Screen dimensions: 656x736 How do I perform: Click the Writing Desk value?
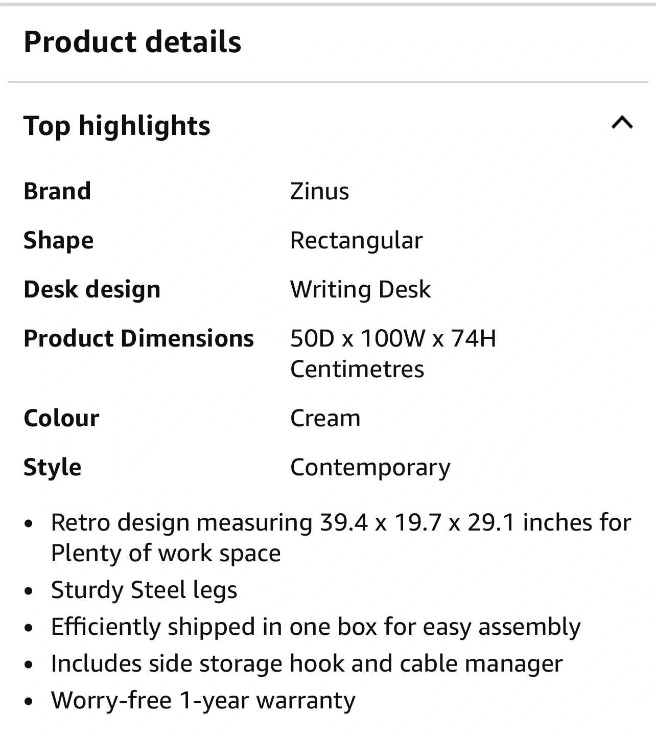coord(360,289)
